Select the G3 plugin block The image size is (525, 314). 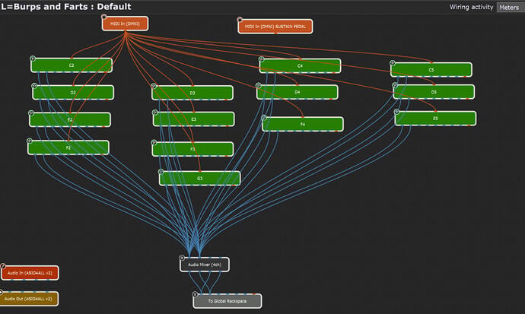coord(200,178)
